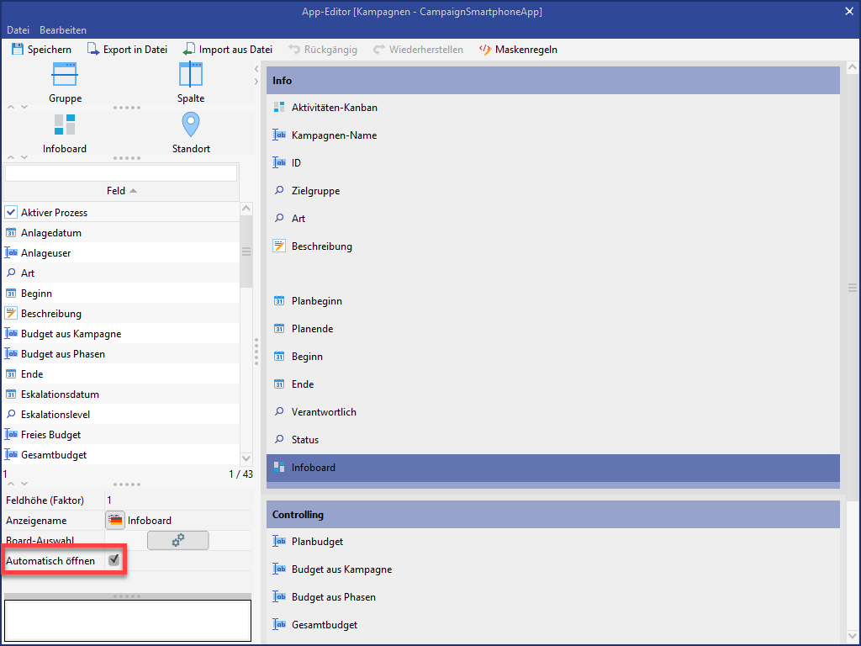Click Export in Datei toolbar icon
The image size is (861, 646).
[x=93, y=50]
